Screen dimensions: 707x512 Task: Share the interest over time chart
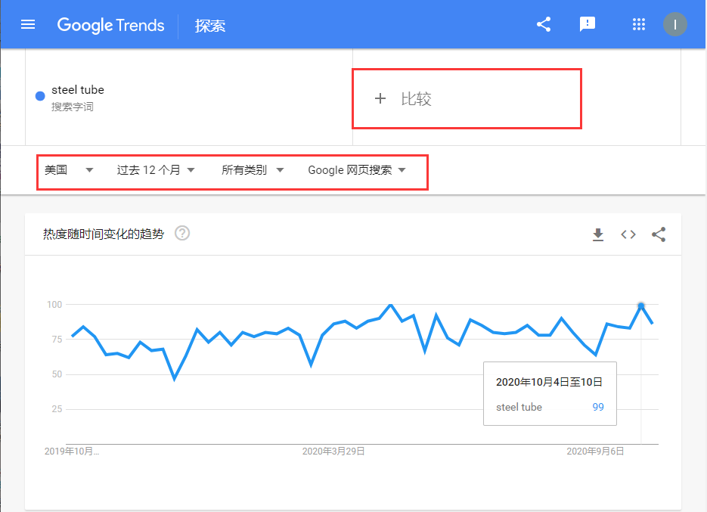tap(659, 234)
